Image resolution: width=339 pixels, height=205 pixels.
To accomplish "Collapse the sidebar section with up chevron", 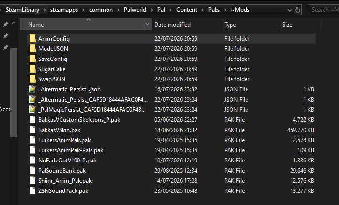I will tap(14, 23).
